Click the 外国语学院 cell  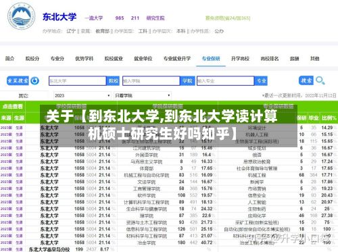click(147, 155)
